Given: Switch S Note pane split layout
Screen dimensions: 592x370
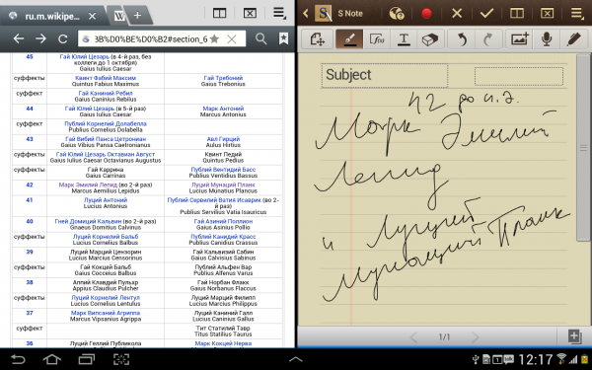Looking at the screenshot, I should pyautogui.click(x=517, y=14).
